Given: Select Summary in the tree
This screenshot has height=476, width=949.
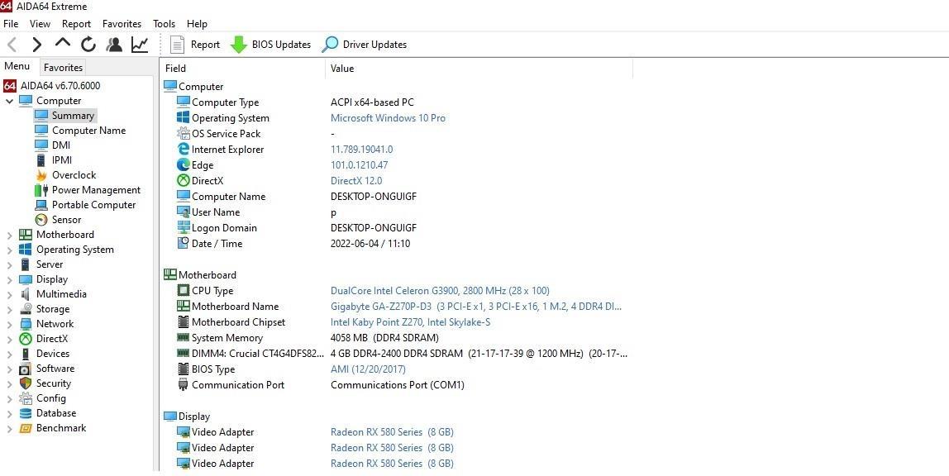Looking at the screenshot, I should point(73,116).
